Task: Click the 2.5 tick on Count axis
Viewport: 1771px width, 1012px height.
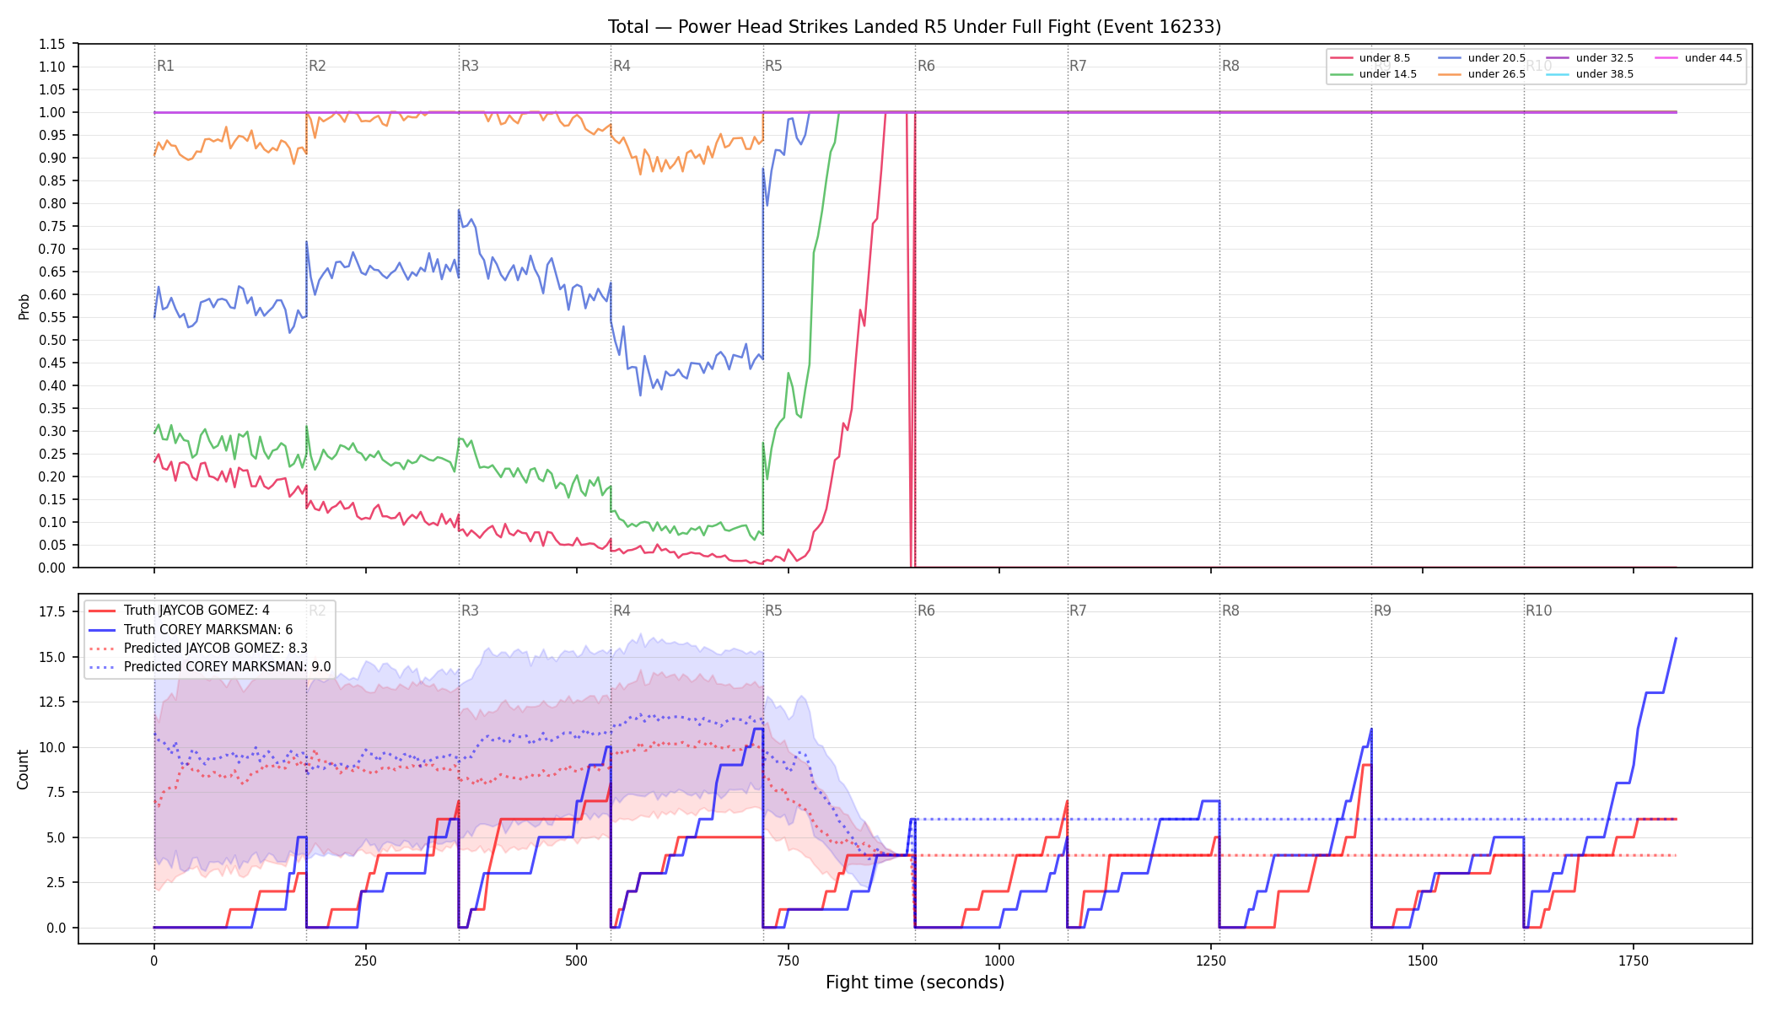Action: pyautogui.click(x=56, y=882)
